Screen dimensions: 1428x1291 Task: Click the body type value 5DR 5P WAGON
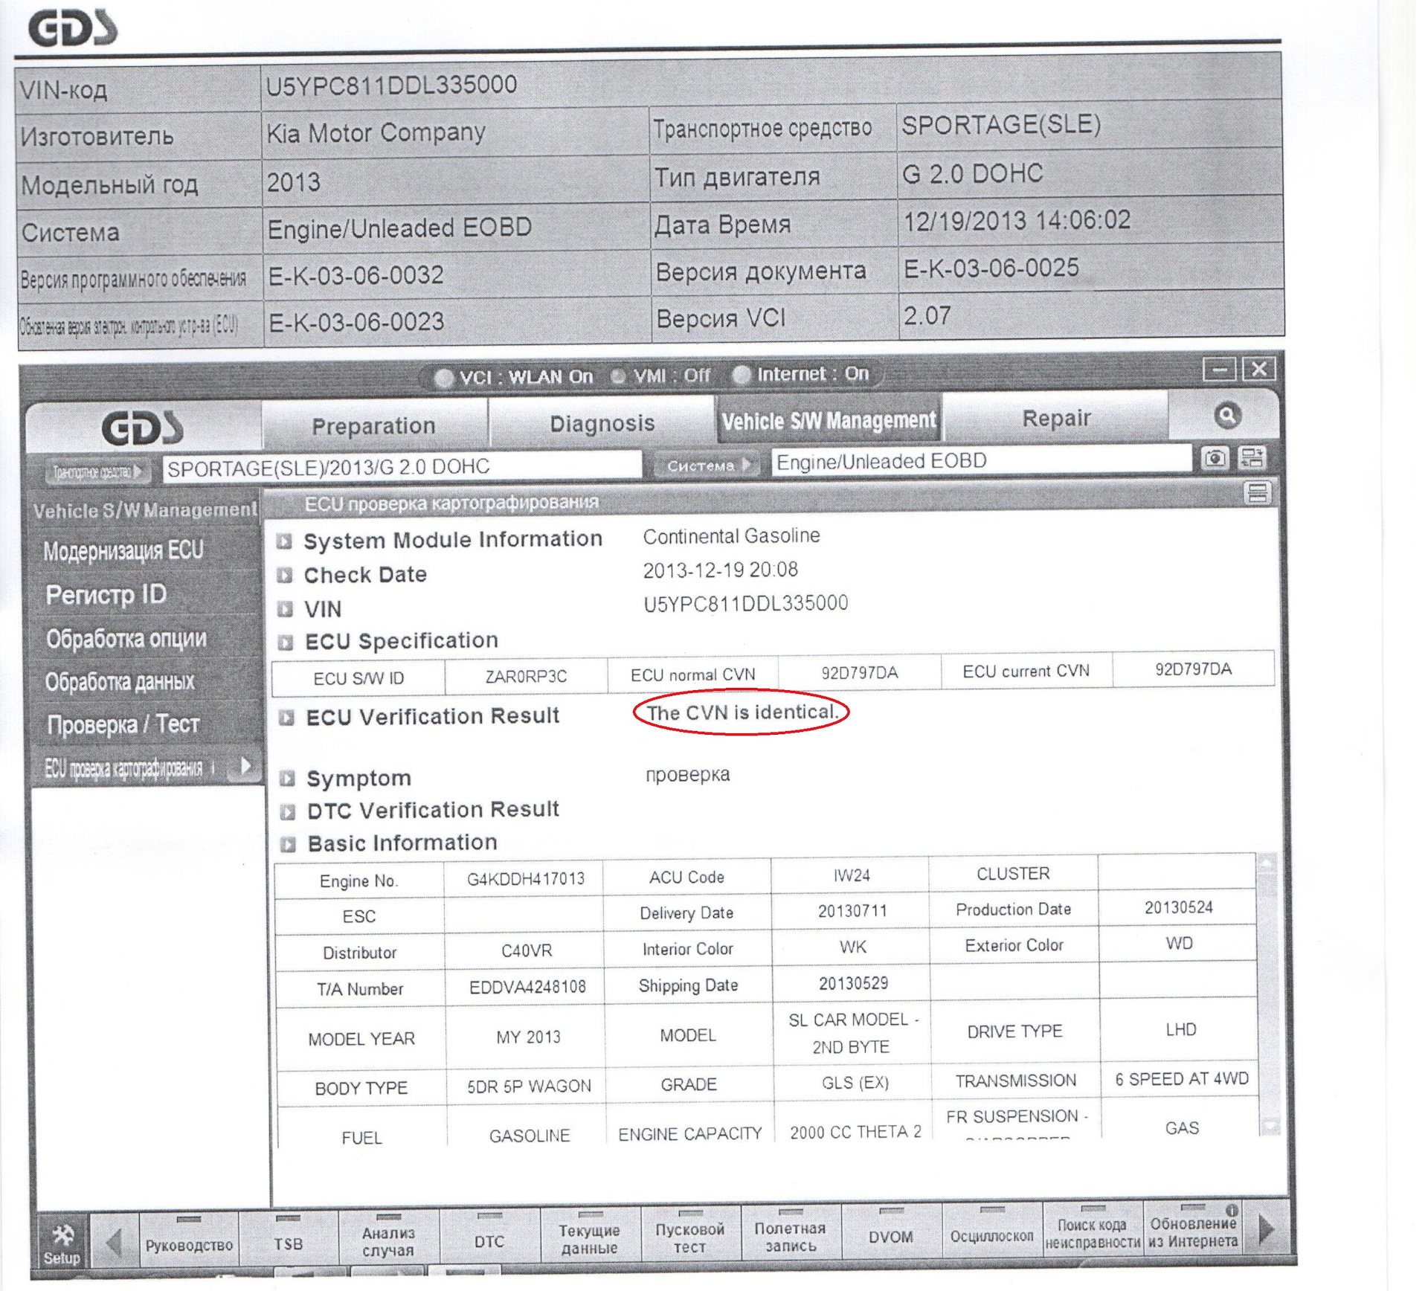click(x=529, y=1086)
